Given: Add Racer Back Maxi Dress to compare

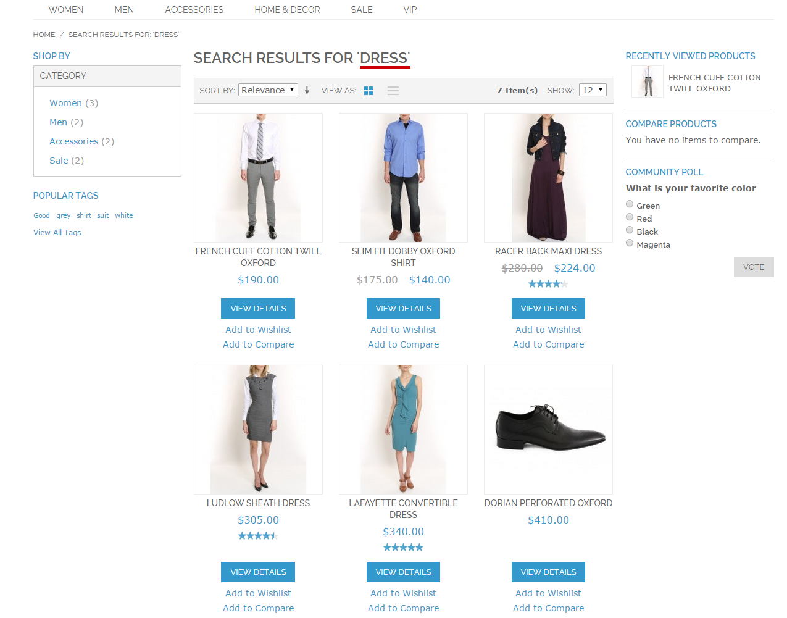Looking at the screenshot, I should point(548,344).
